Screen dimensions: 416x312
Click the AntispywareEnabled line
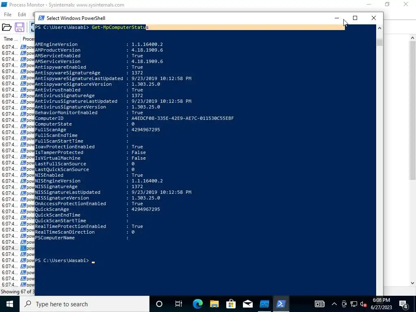(89, 67)
